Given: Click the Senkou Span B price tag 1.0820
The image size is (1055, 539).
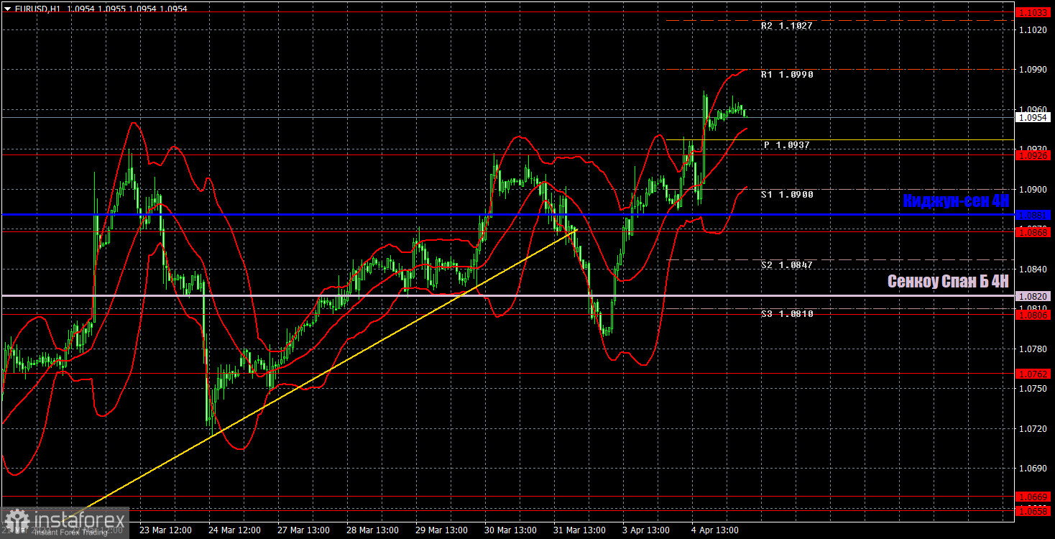Looking at the screenshot, I should click(x=1034, y=295).
